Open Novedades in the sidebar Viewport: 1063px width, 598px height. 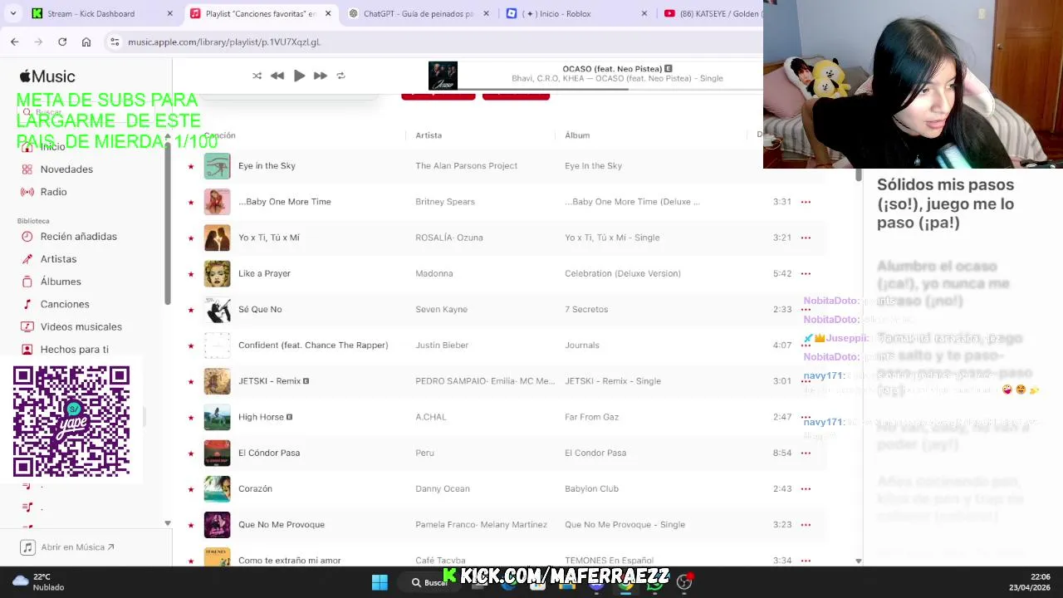pos(66,169)
